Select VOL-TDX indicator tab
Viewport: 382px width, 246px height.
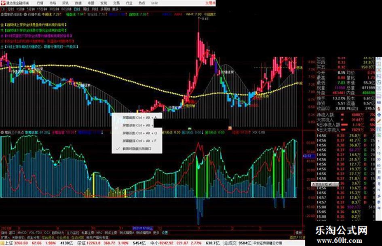[36, 233]
